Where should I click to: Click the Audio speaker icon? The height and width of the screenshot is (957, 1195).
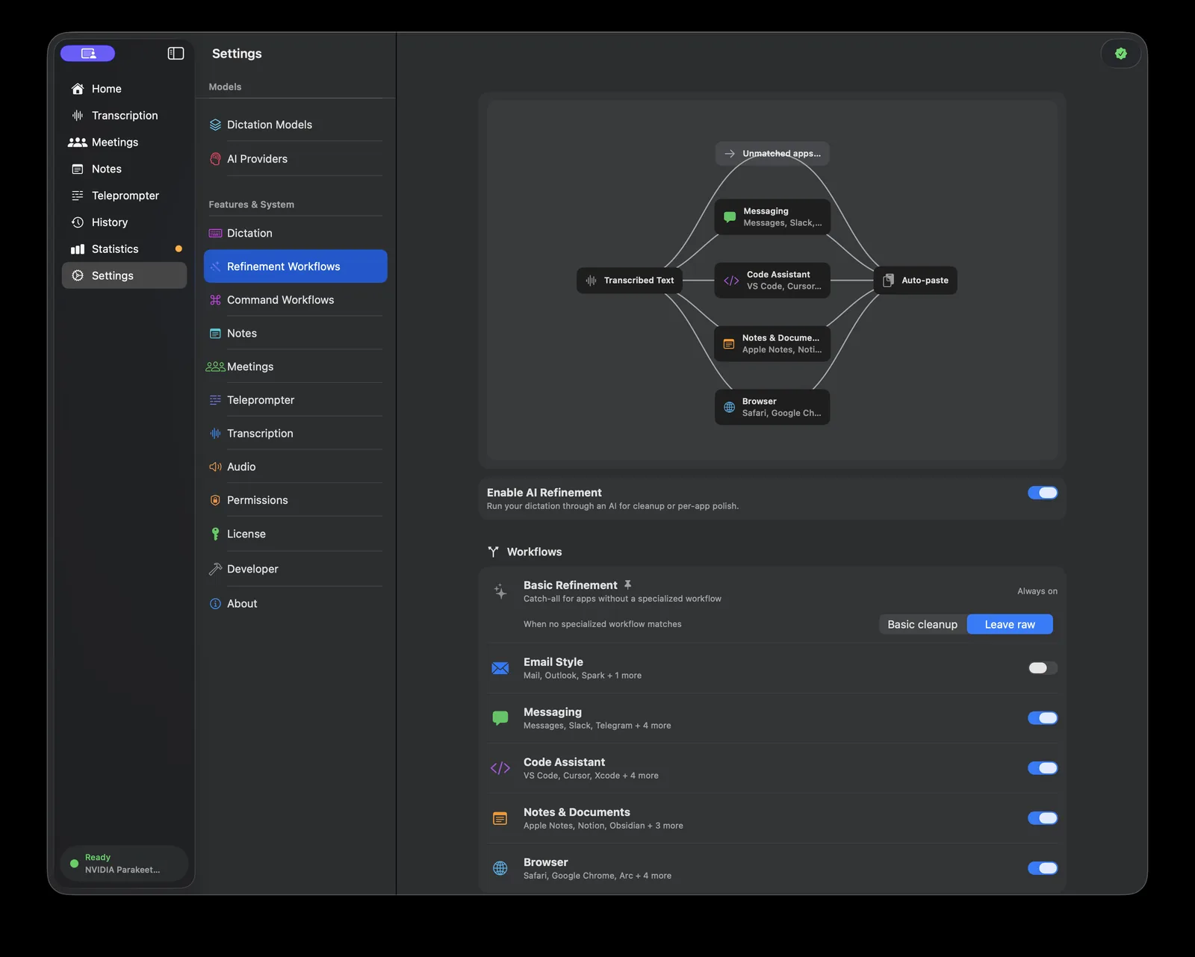coord(215,467)
